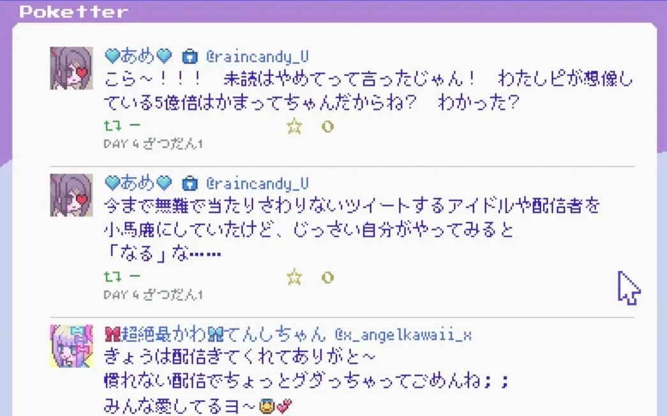Click the blue heart before あめ in first tweet
The width and height of the screenshot is (667, 416).
tap(112, 56)
